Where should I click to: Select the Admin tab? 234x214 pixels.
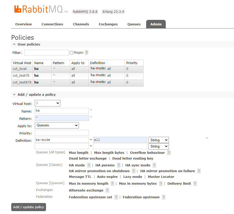(156, 24)
